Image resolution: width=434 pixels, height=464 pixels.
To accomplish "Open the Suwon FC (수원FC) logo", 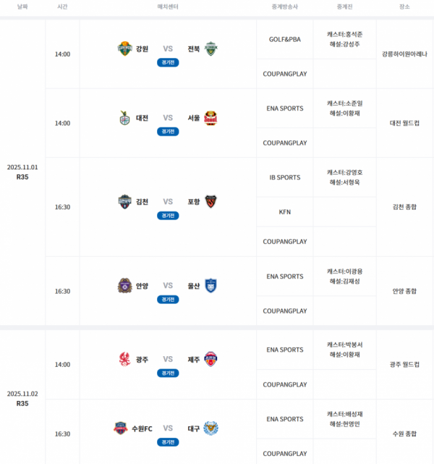I will coord(120,429).
